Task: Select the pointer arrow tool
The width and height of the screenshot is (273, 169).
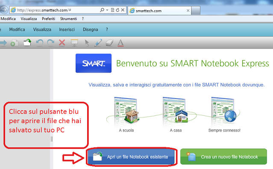Action: click(87, 43)
